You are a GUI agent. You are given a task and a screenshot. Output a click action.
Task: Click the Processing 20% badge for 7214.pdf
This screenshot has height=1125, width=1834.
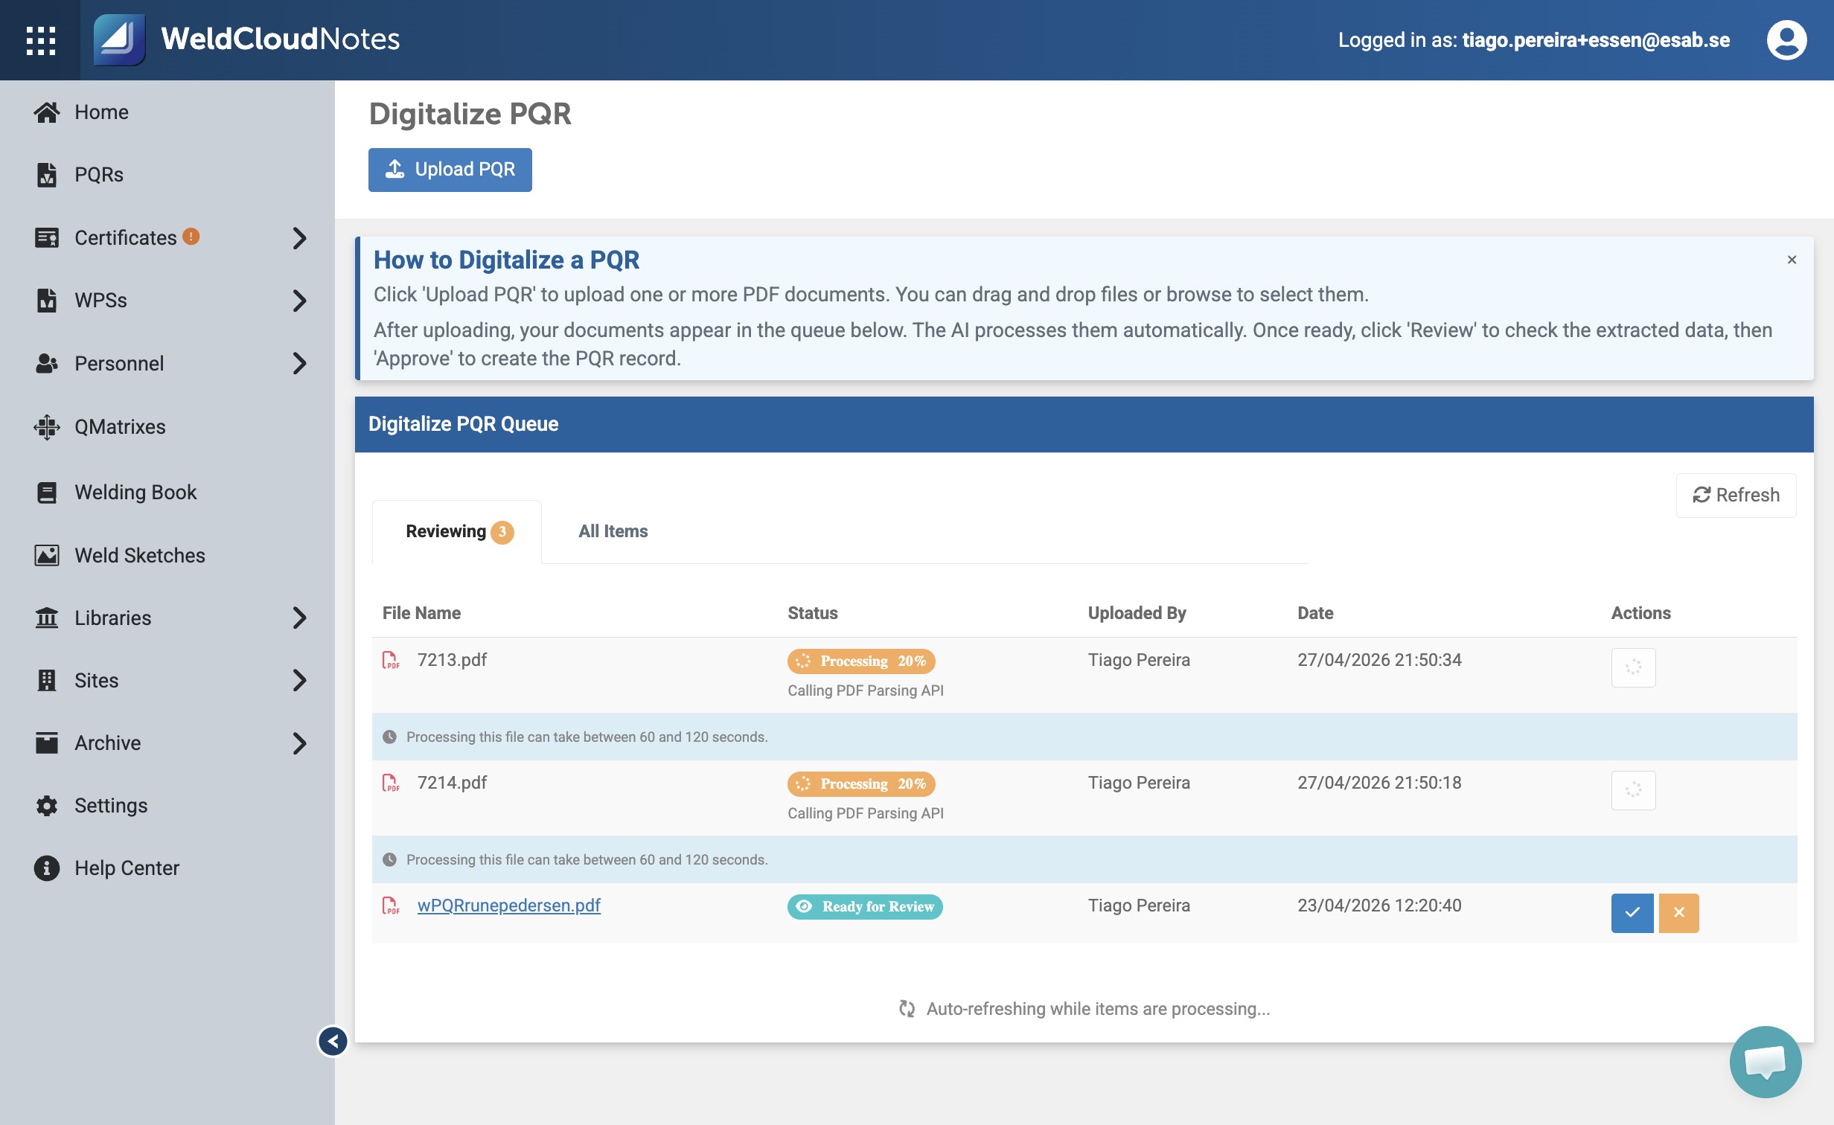pos(861,783)
